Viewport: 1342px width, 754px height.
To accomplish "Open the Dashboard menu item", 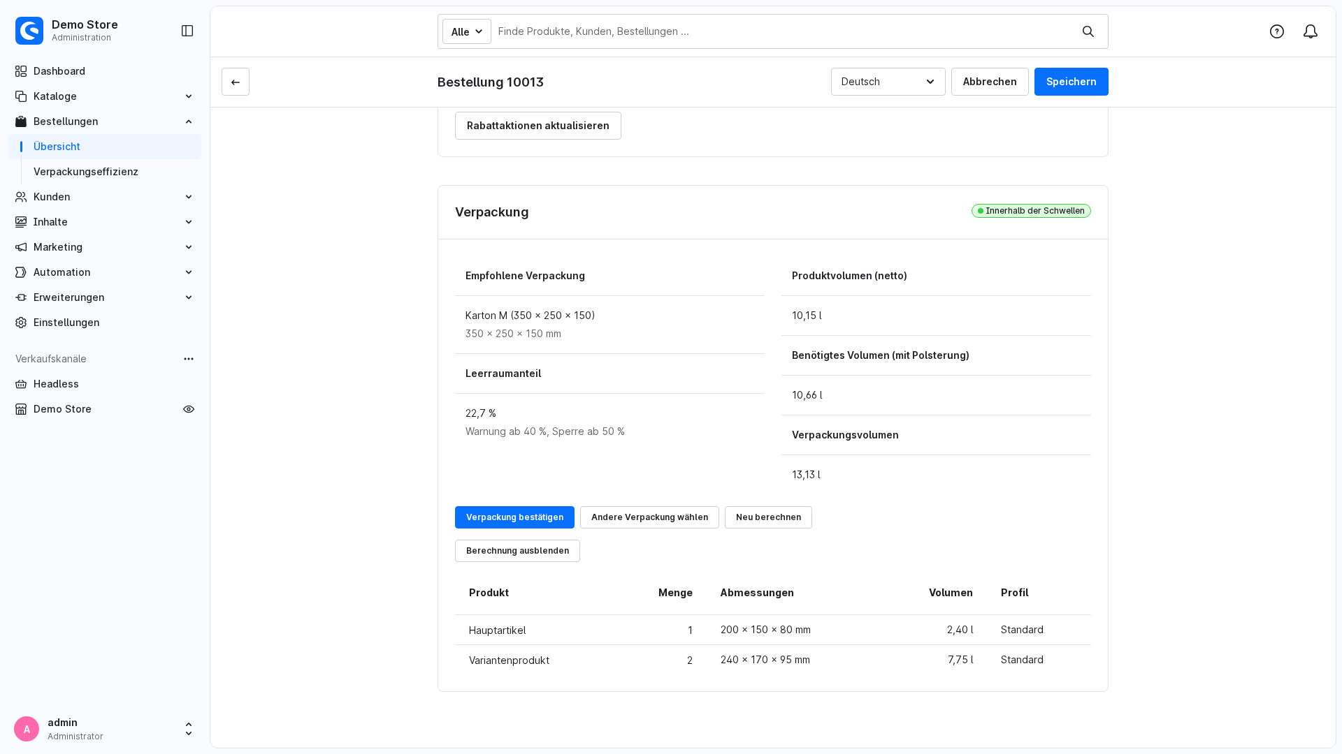I will pyautogui.click(x=105, y=71).
